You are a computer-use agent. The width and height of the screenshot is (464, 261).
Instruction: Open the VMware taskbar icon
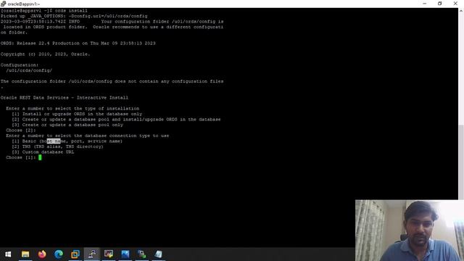pyautogui.click(x=75, y=254)
